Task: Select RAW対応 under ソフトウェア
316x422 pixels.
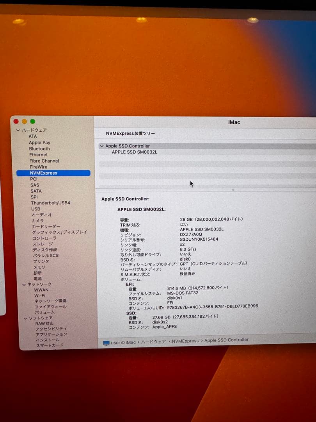Action: [x=44, y=324]
